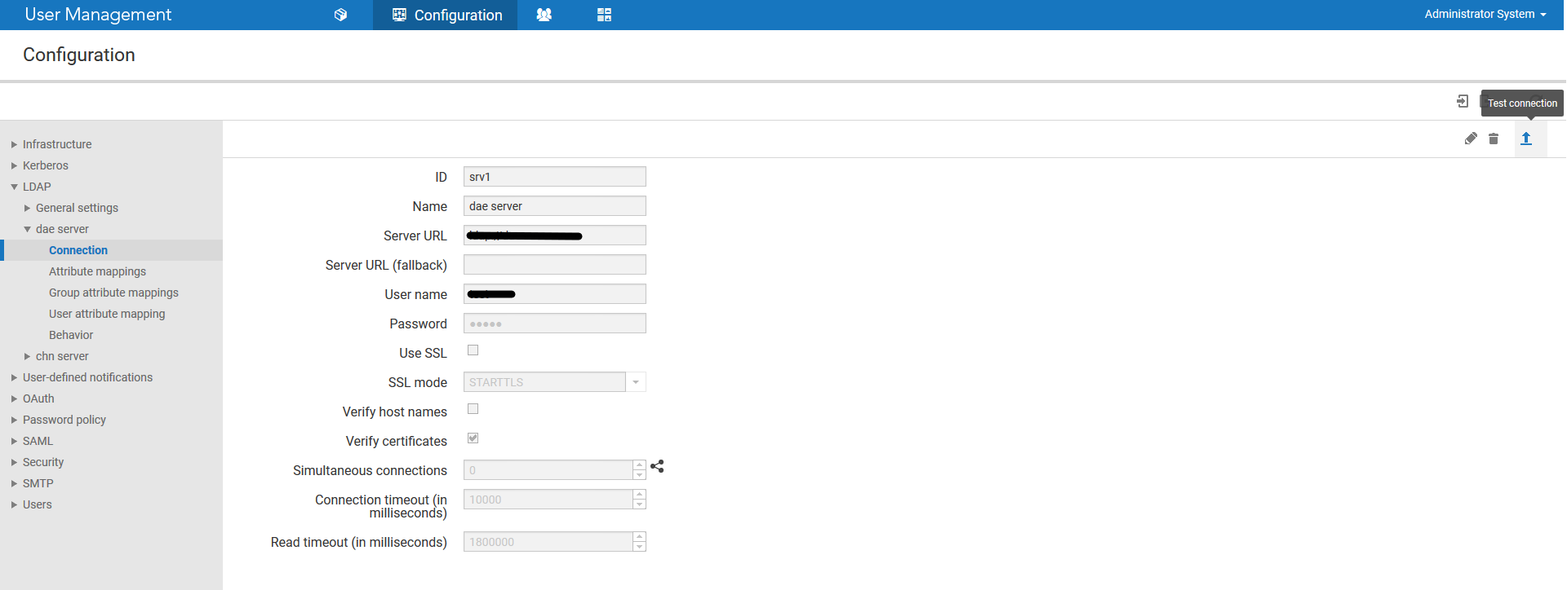The width and height of the screenshot is (1567, 590).
Task: Toggle the Use SSL checkbox
Action: (473, 350)
